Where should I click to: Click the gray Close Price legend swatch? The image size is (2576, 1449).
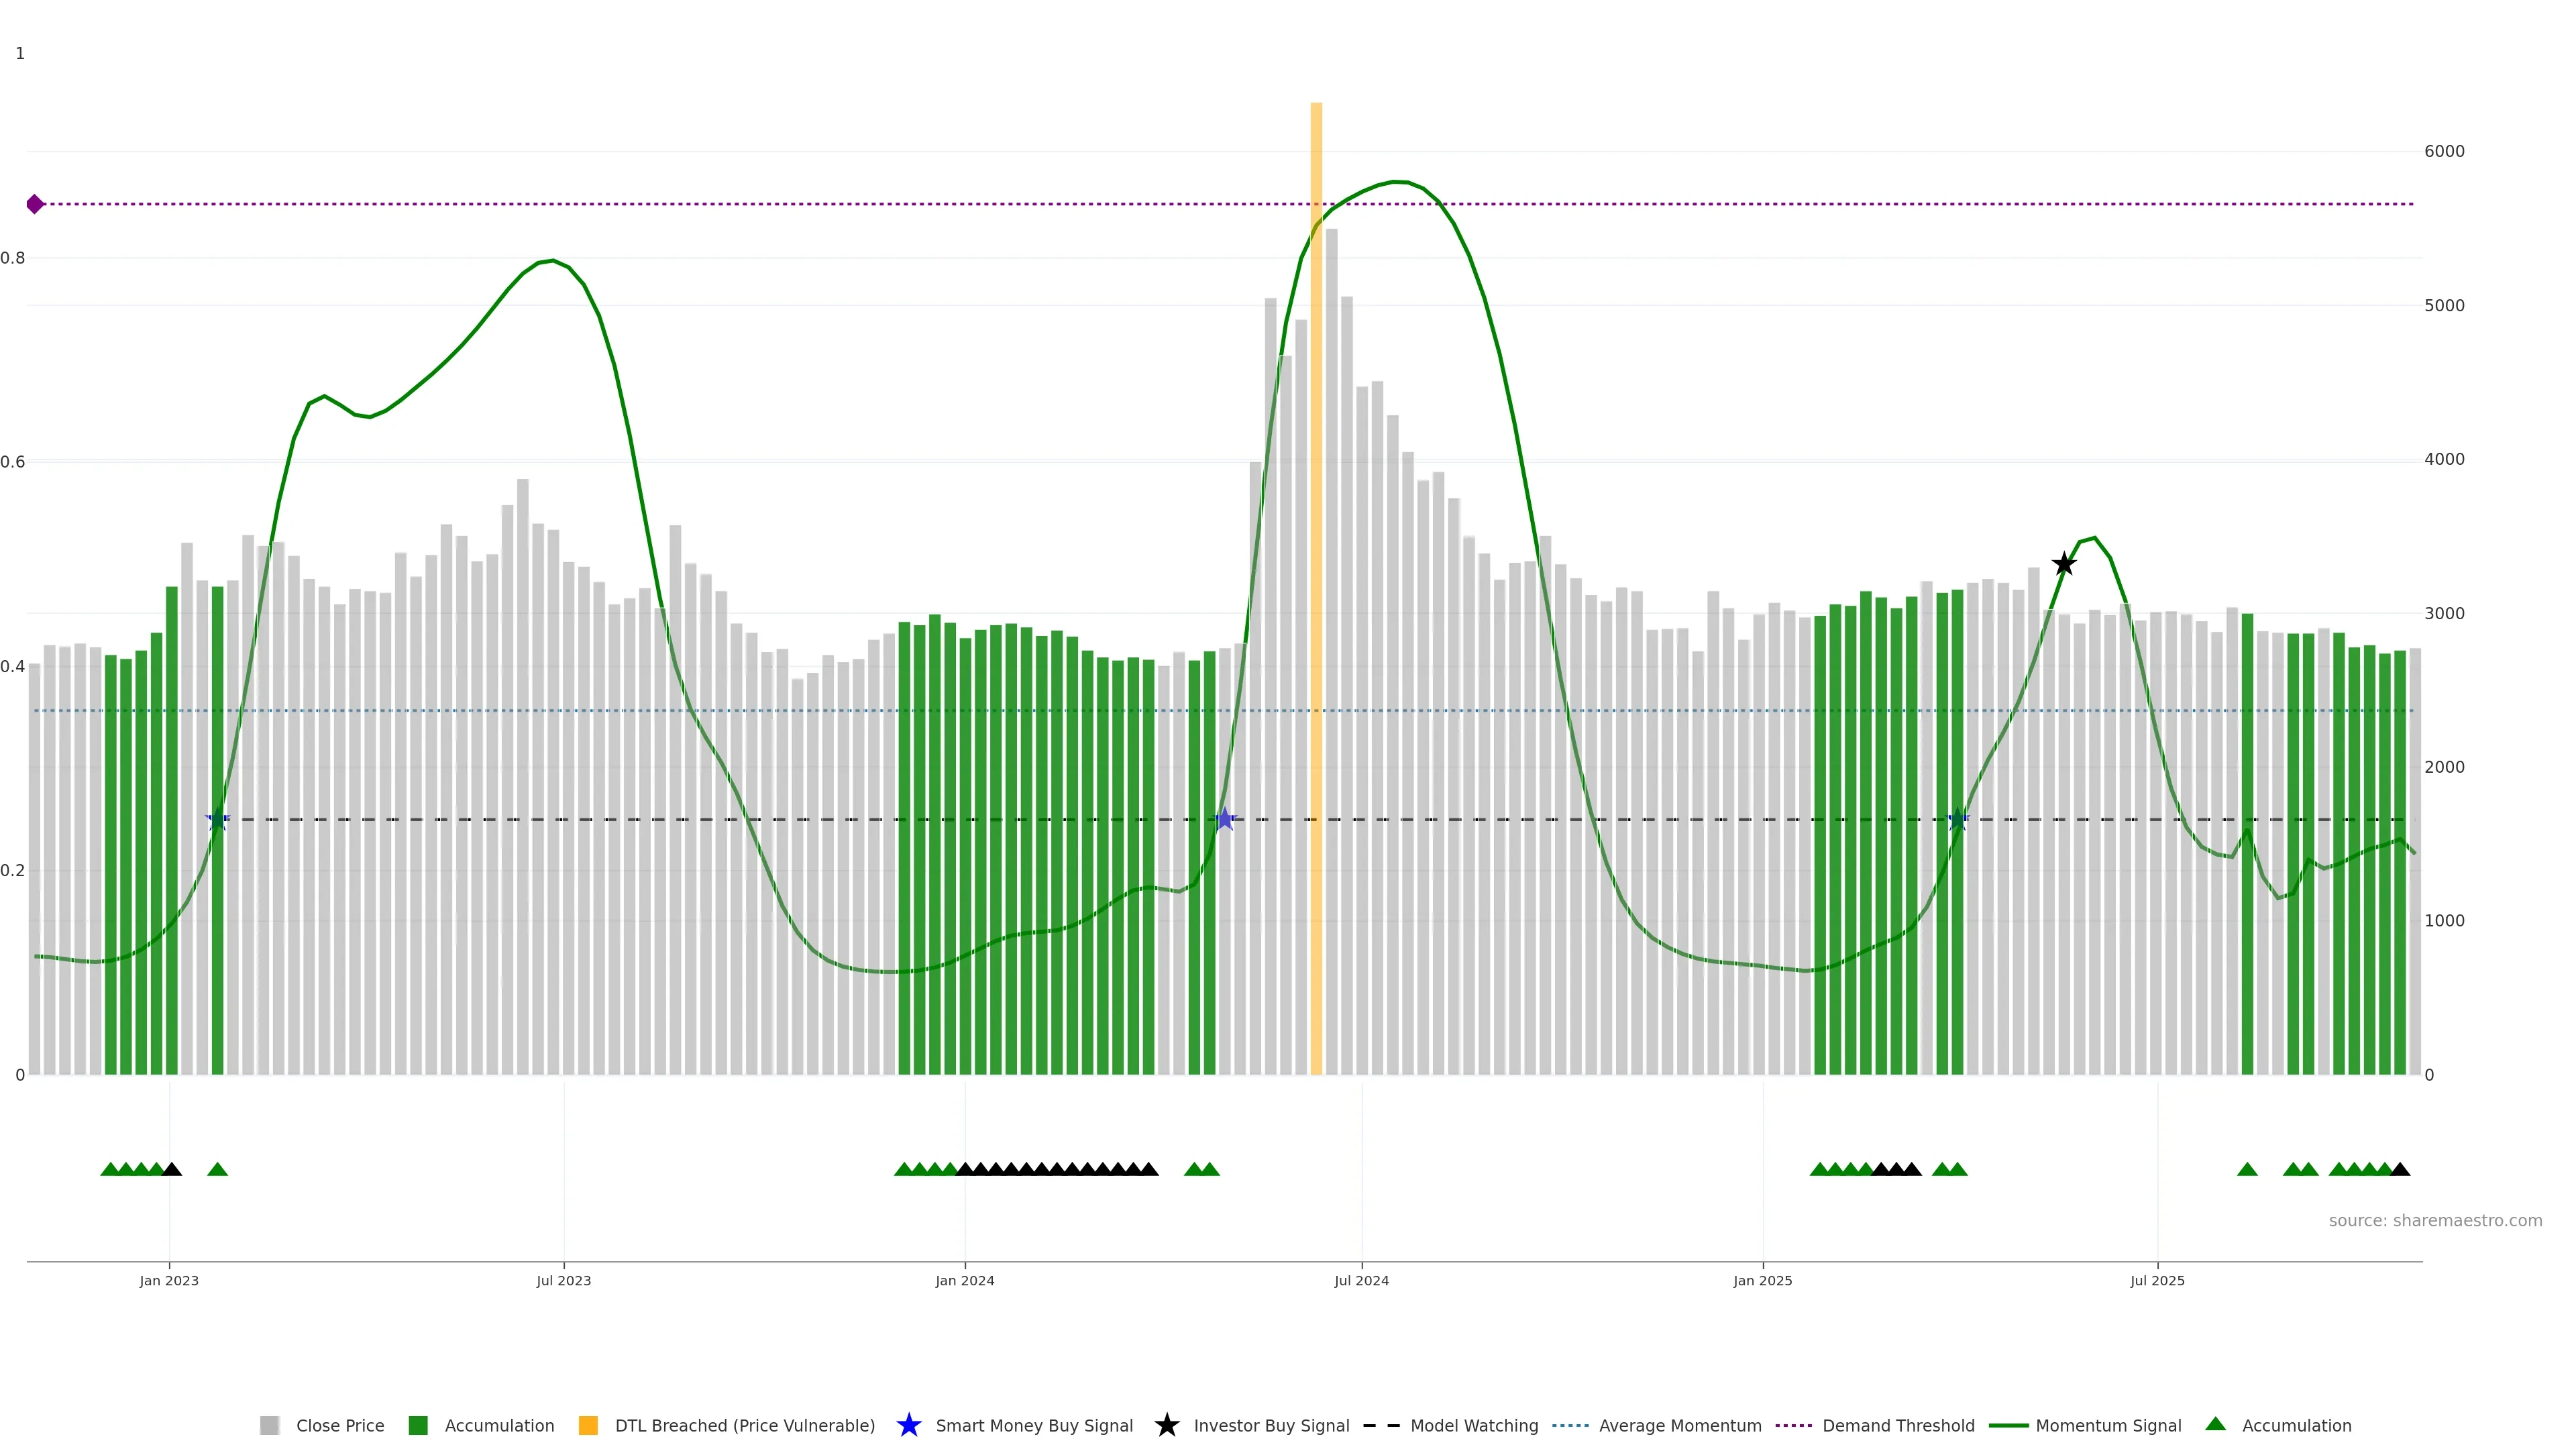269,1425
